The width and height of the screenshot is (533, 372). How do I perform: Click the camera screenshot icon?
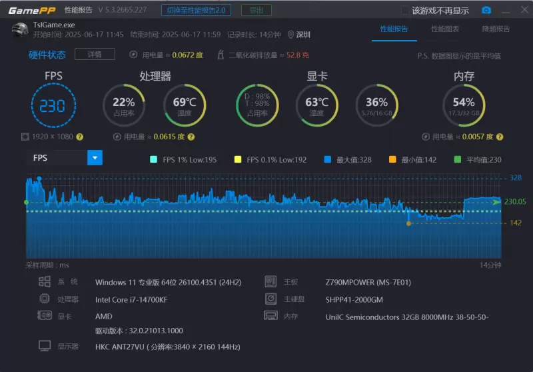[486, 10]
